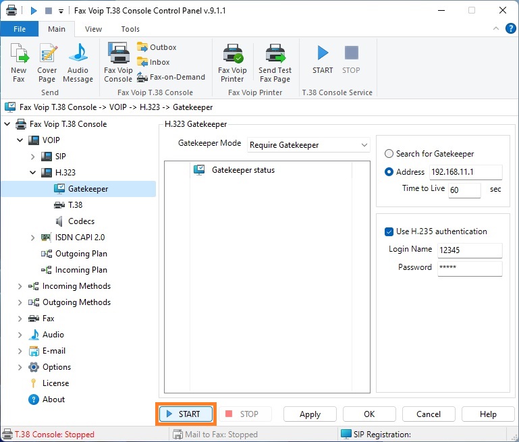The image size is (519, 442).
Task: Click the Time to Live field
Action: (x=464, y=190)
